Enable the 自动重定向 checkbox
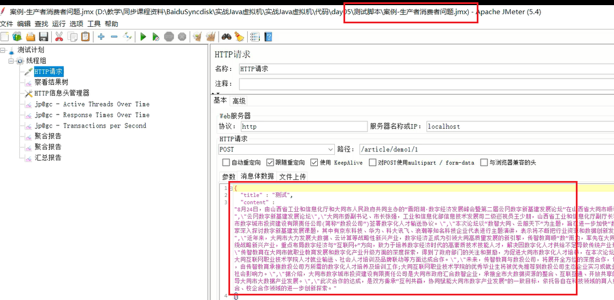The image size is (614, 300). [x=226, y=162]
